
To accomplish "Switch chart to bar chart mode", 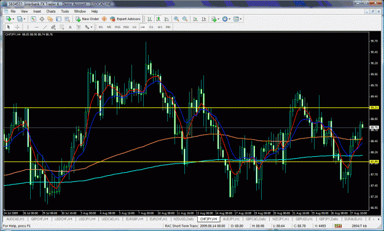I will 150,19.
